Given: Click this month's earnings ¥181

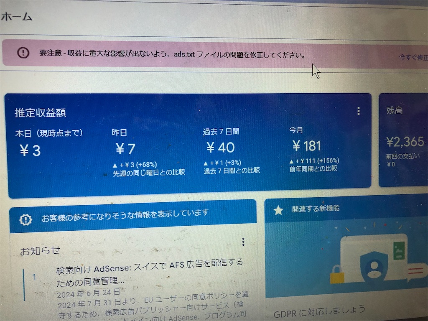Looking at the screenshot, I should pos(306,146).
